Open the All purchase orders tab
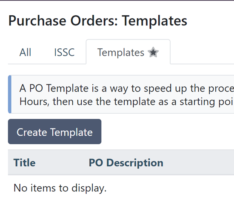 tap(26, 52)
